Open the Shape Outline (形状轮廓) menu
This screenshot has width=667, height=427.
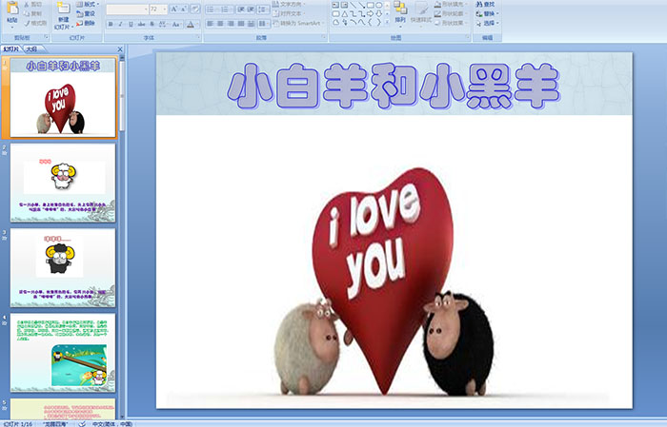tap(453, 13)
